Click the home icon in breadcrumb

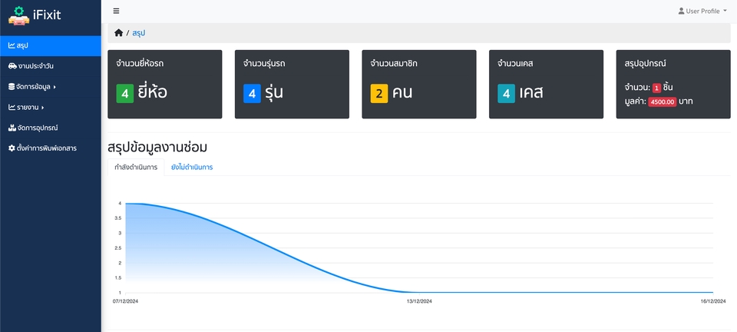click(x=118, y=33)
